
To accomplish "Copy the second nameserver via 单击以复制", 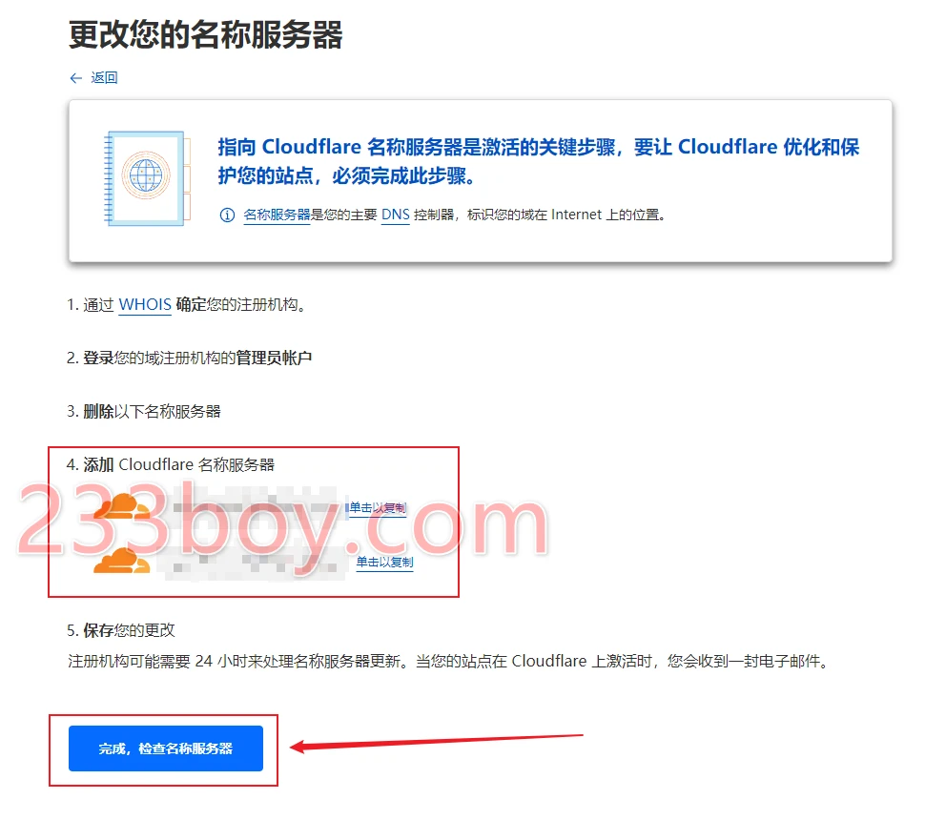I will tap(384, 563).
